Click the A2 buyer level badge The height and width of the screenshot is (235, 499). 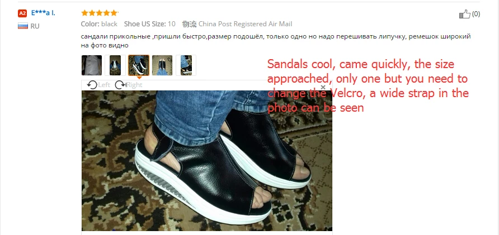coord(22,13)
